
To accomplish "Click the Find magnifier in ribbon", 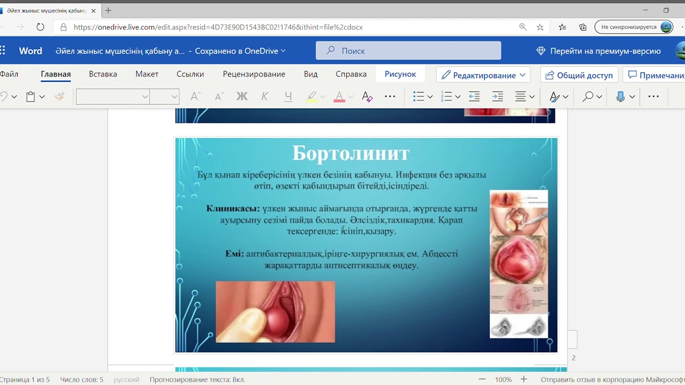I will click(x=588, y=97).
